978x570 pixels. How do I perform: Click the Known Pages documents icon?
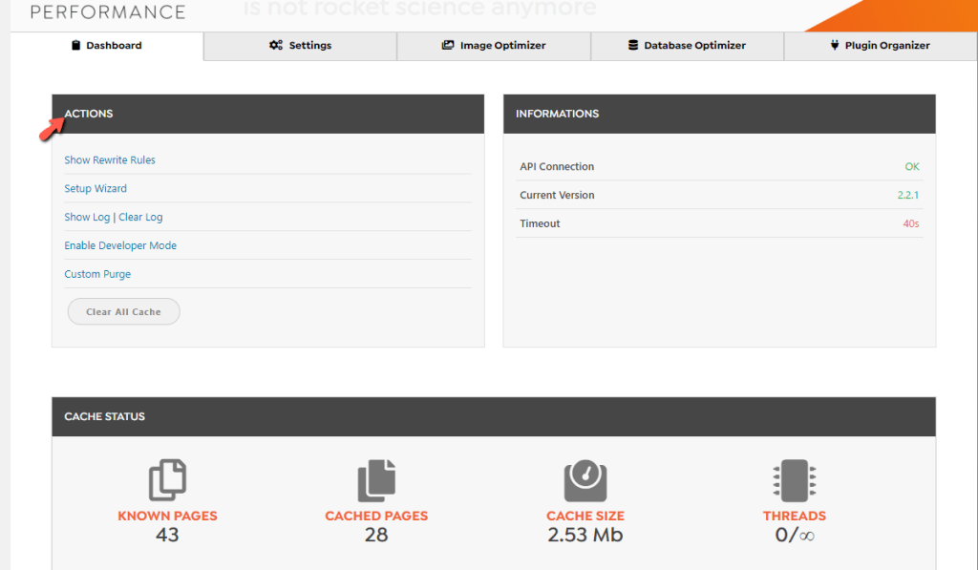(x=167, y=480)
